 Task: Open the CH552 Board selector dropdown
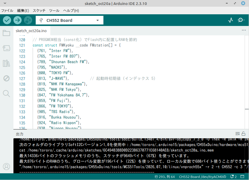pyautogui.click(x=69, y=20)
